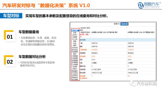
Task: Click 3年或10万公里 in the second model column
Action: pyautogui.click(x=133, y=73)
